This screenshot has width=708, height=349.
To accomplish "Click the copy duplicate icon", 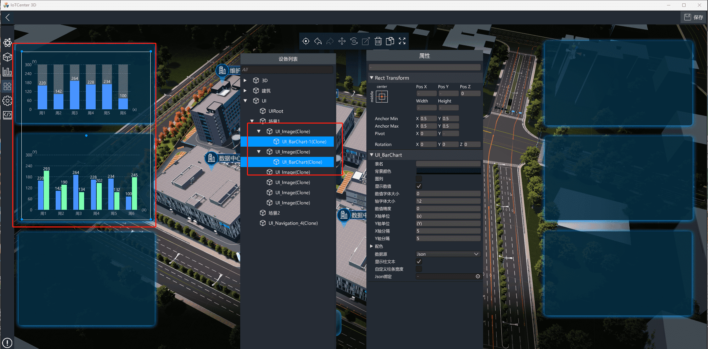I will pyautogui.click(x=390, y=41).
